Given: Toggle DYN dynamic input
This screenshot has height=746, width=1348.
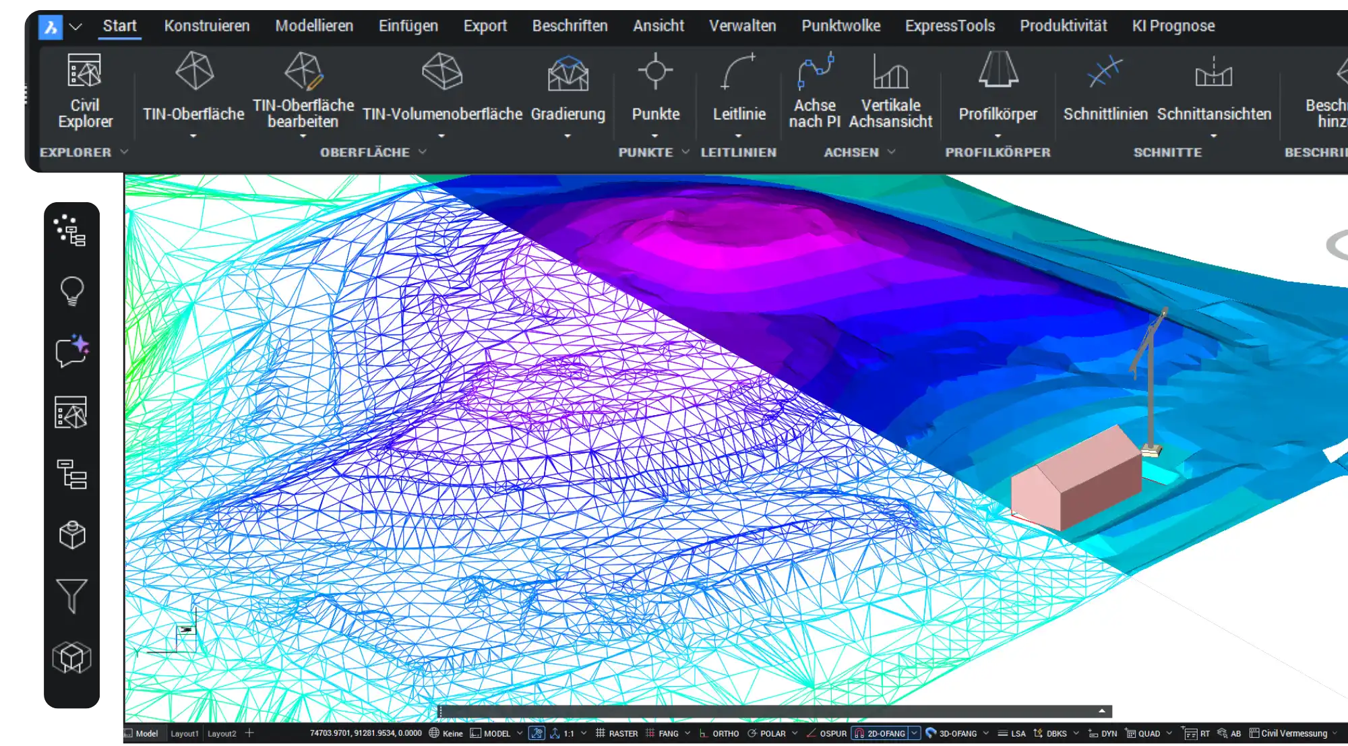Looking at the screenshot, I should point(1103,733).
